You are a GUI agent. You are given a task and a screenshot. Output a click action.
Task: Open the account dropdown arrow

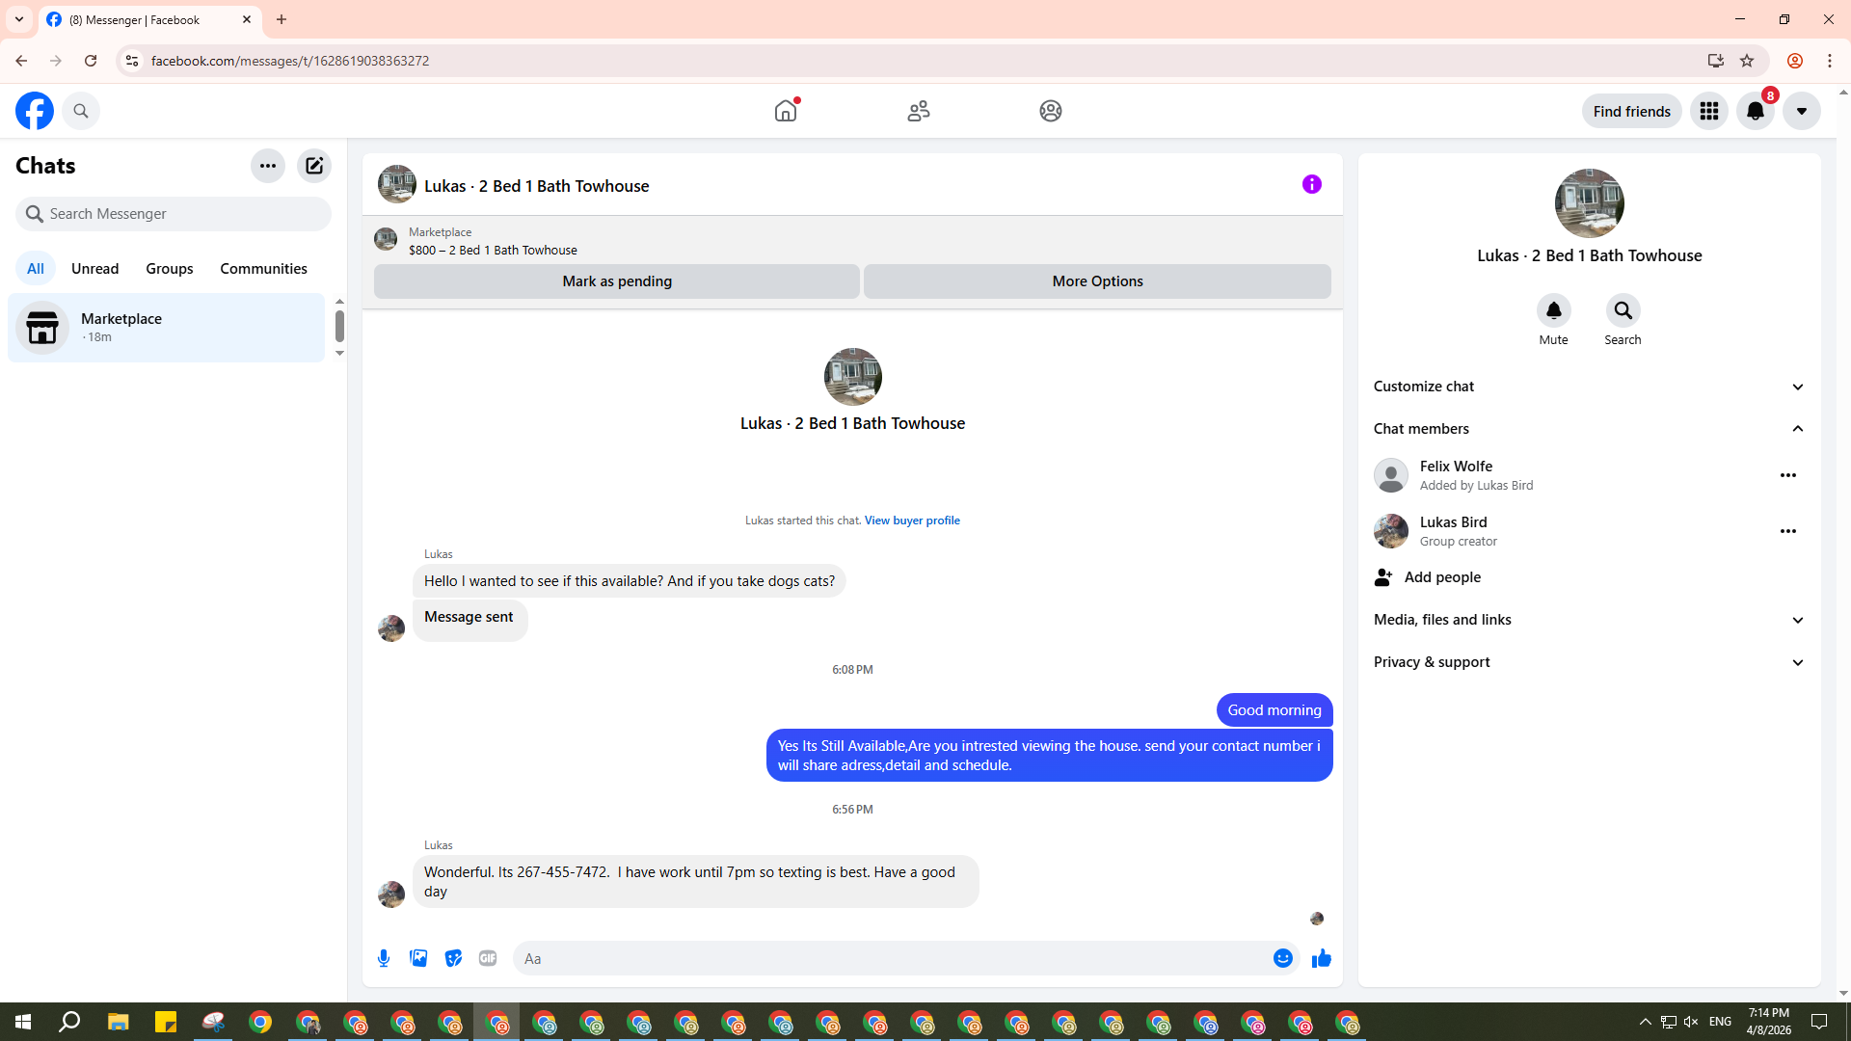(1801, 112)
